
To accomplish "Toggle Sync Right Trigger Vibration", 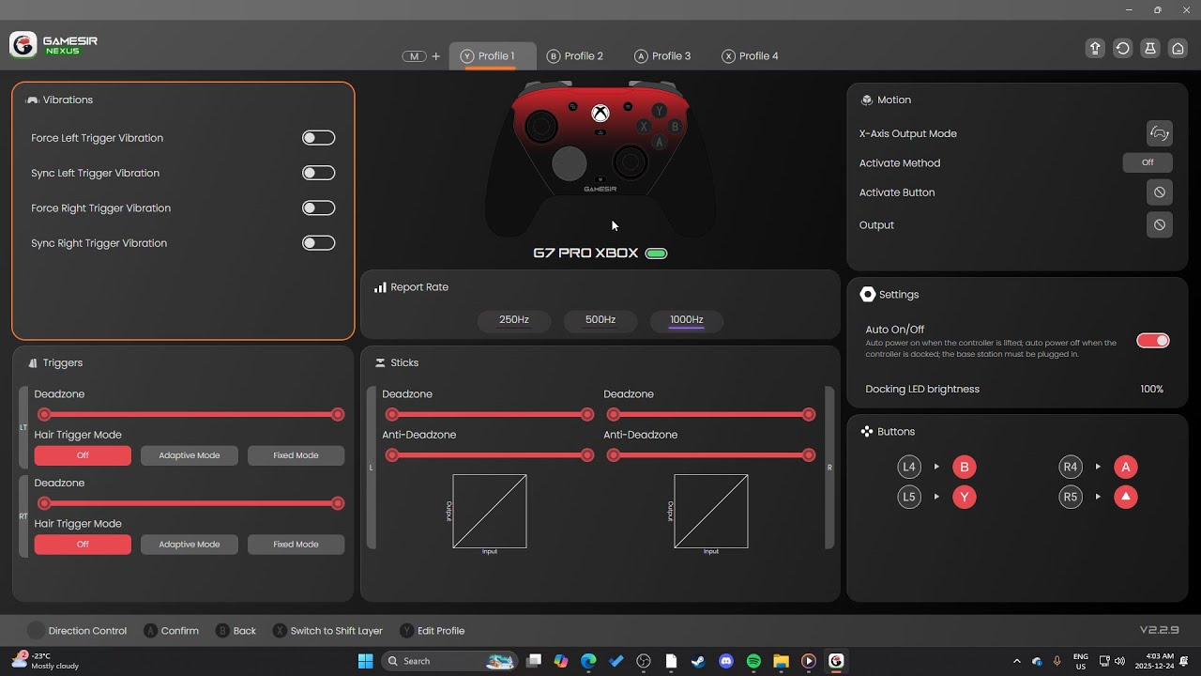I will [318, 243].
